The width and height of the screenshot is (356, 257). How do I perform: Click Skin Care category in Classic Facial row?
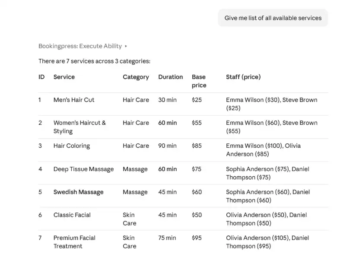pos(130,219)
